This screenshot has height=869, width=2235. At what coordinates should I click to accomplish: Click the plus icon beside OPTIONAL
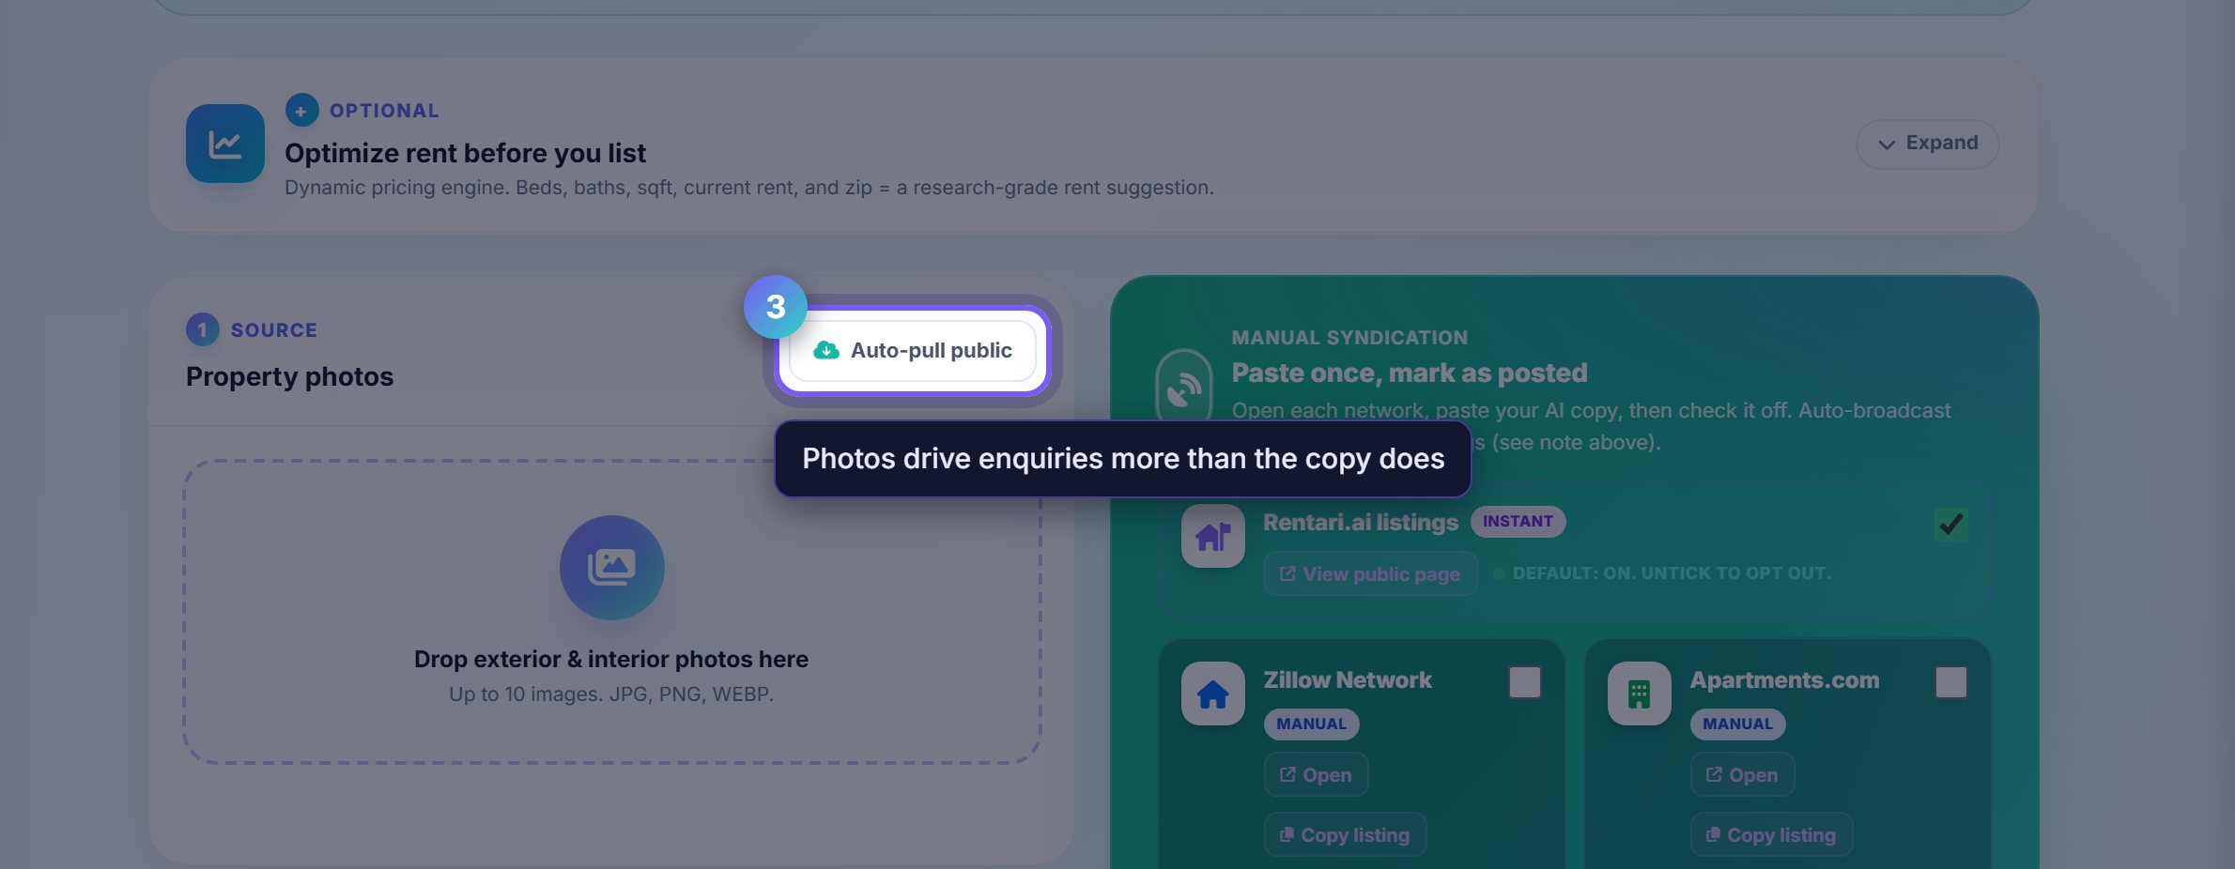click(301, 111)
